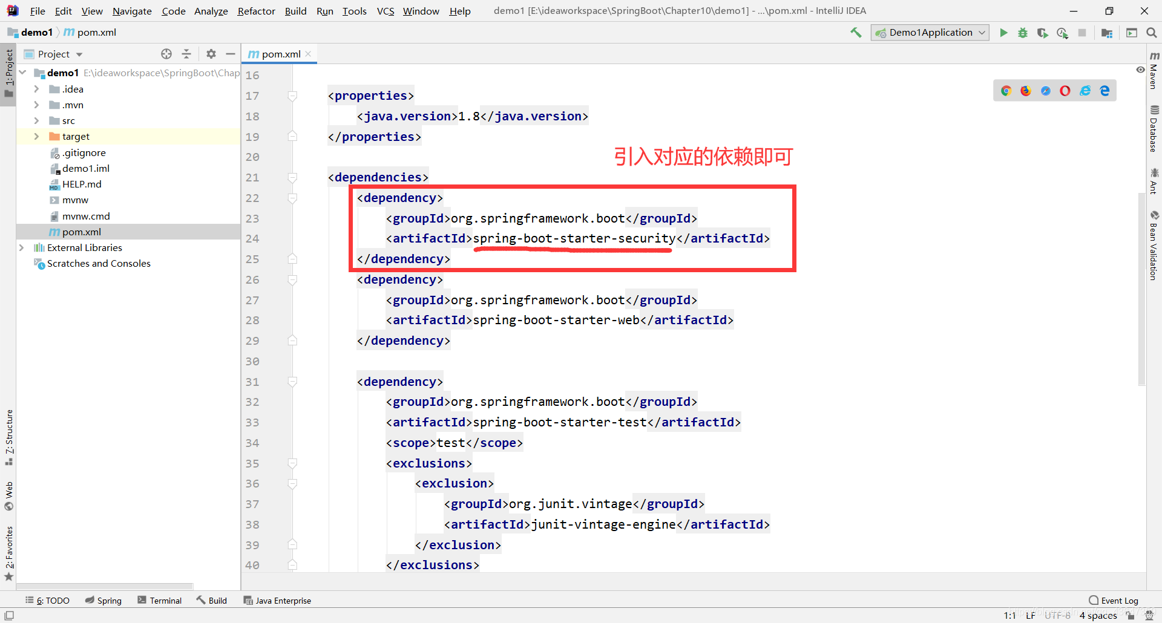1162x623 pixels.
Task: Start debugging with the bug icon
Action: (1023, 33)
